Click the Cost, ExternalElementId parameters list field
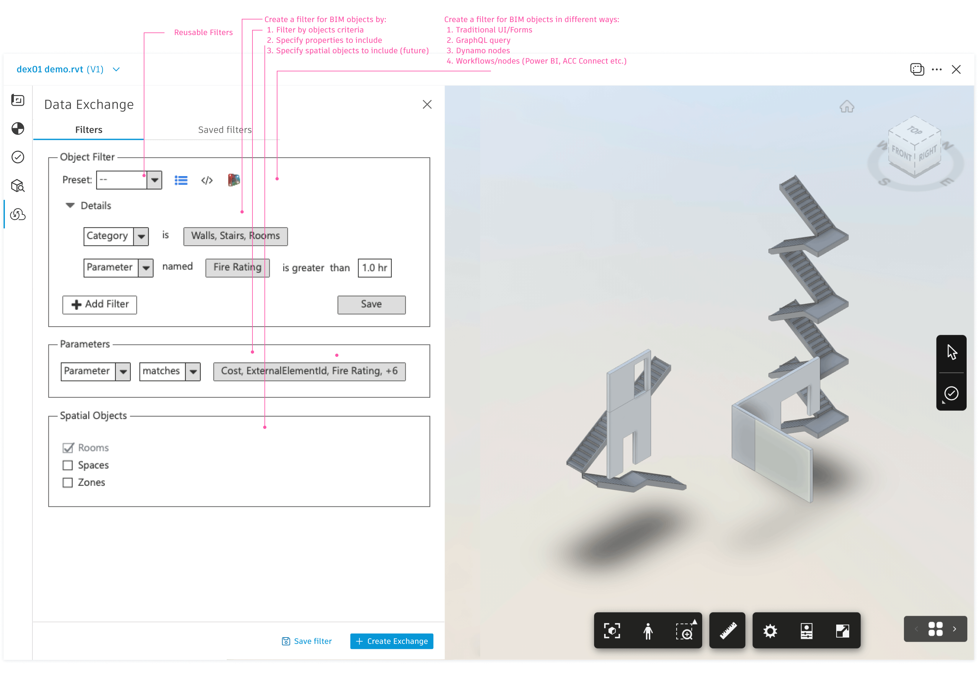 (x=309, y=371)
